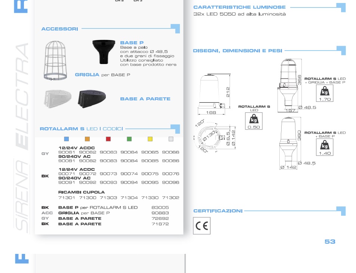Click spare dome code 71330
The height and width of the screenshot is (273, 356).
tap(150, 198)
